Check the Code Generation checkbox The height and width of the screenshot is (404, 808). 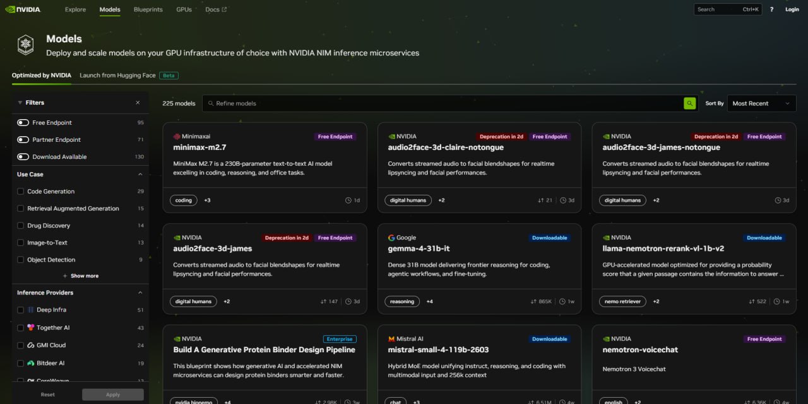click(x=21, y=192)
